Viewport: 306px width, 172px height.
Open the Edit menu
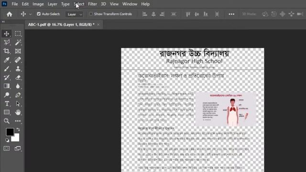click(x=25, y=4)
